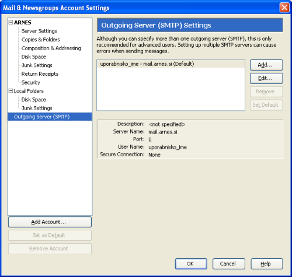
Task: Open the Security settings item
Action: [31, 82]
